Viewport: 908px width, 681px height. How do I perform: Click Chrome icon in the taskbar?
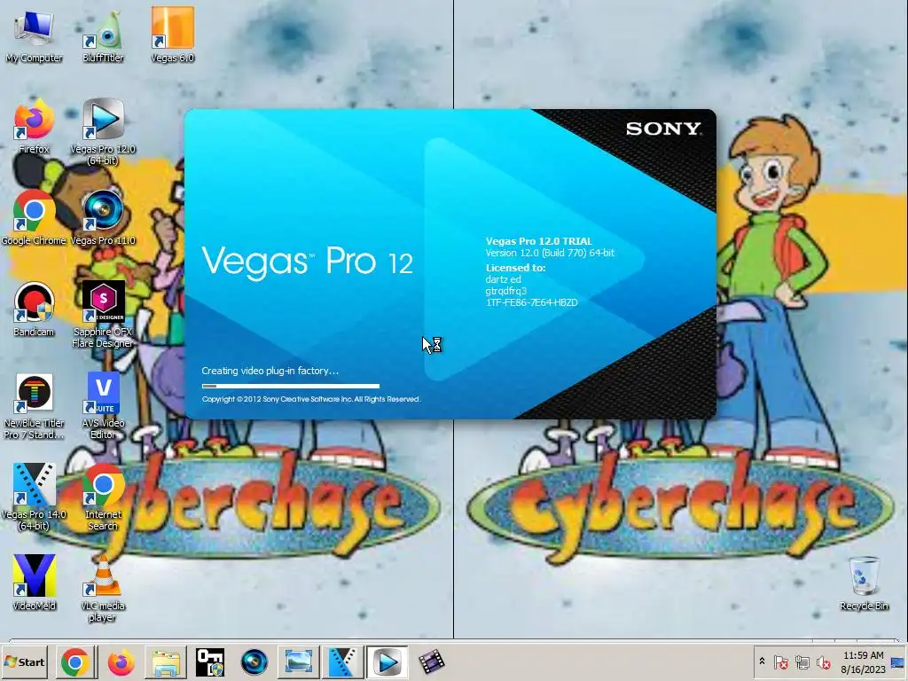click(x=75, y=662)
